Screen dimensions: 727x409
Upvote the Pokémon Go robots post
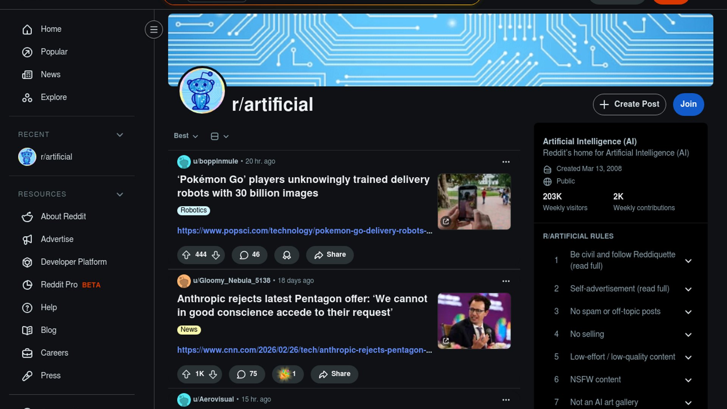tap(186, 255)
